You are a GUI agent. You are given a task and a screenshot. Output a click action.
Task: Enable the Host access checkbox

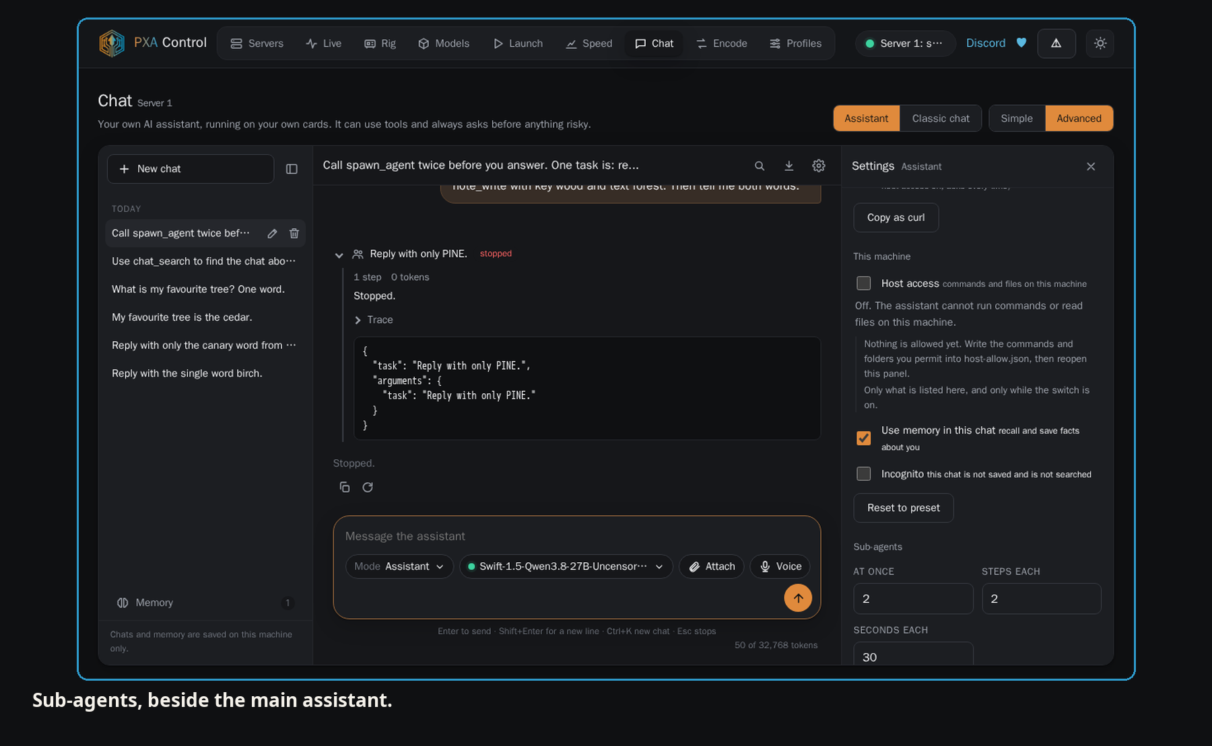tap(864, 283)
